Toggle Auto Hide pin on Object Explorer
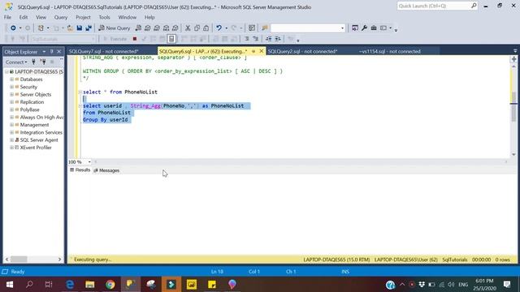Image resolution: width=520 pixels, height=292 pixels. (52, 52)
